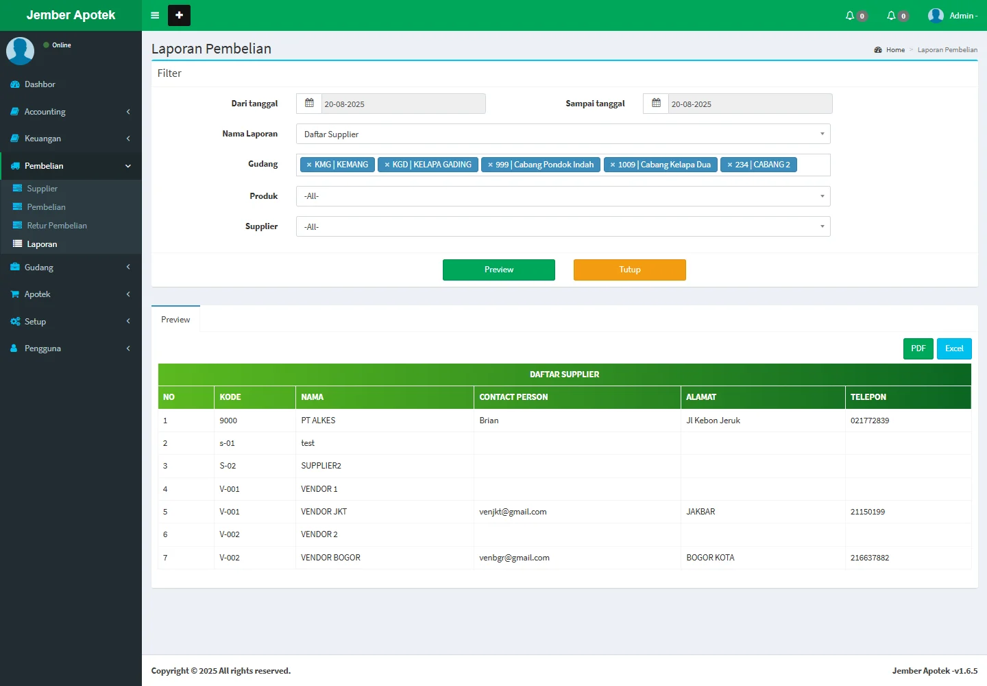
Task: Open the Nama Laporan dropdown
Action: pyautogui.click(x=563, y=134)
